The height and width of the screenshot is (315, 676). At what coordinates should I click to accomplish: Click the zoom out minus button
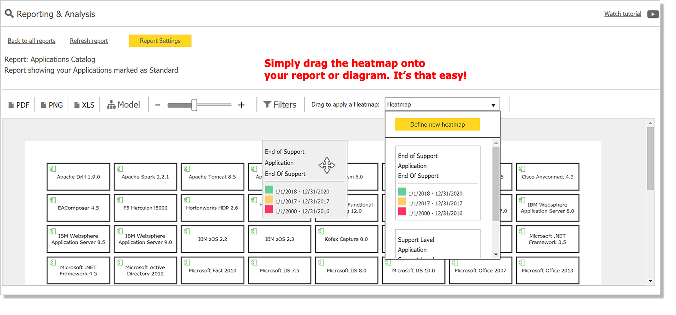coord(158,105)
